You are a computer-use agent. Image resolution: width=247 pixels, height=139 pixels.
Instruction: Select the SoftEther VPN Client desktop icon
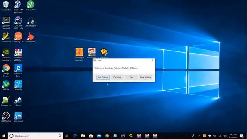tap(18, 55)
